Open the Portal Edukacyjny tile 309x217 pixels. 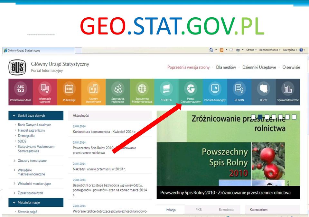pyautogui.click(x=215, y=92)
